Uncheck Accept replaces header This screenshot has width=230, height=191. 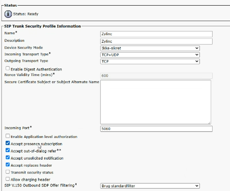tap(8, 165)
